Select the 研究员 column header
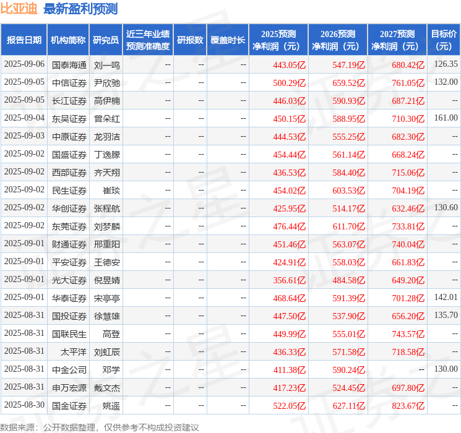This screenshot has height=433, width=461. click(x=106, y=40)
